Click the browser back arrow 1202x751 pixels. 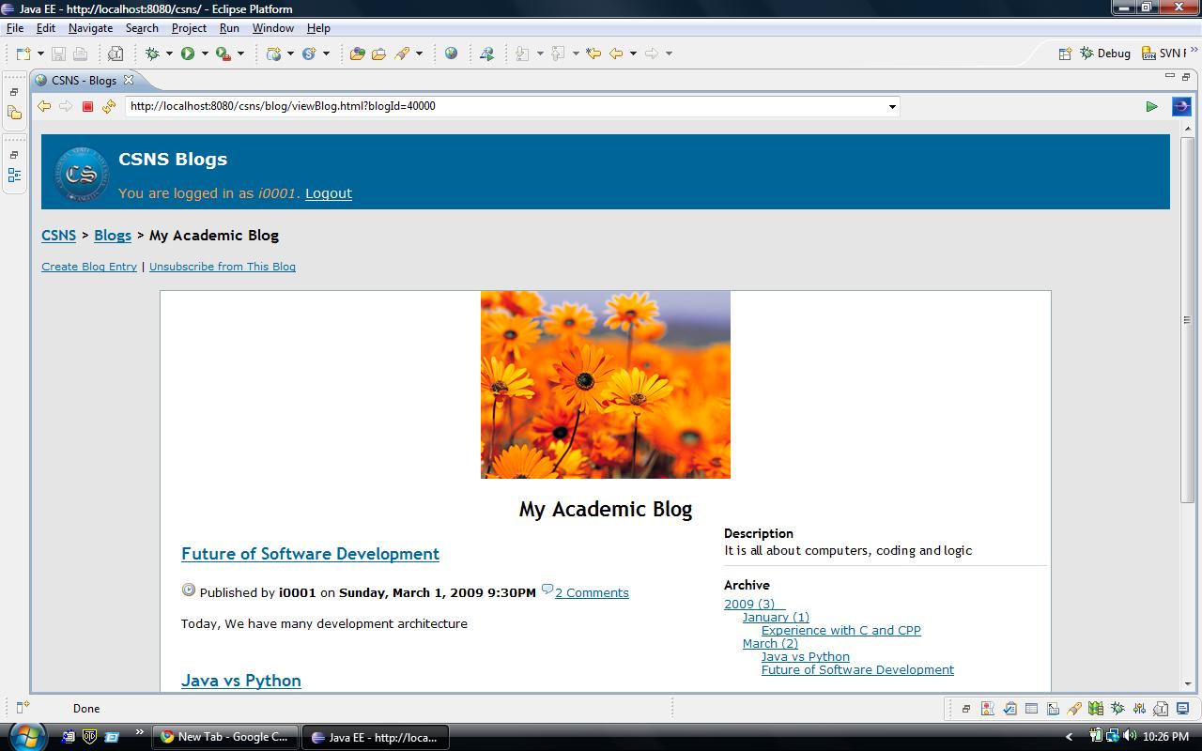[x=44, y=106]
